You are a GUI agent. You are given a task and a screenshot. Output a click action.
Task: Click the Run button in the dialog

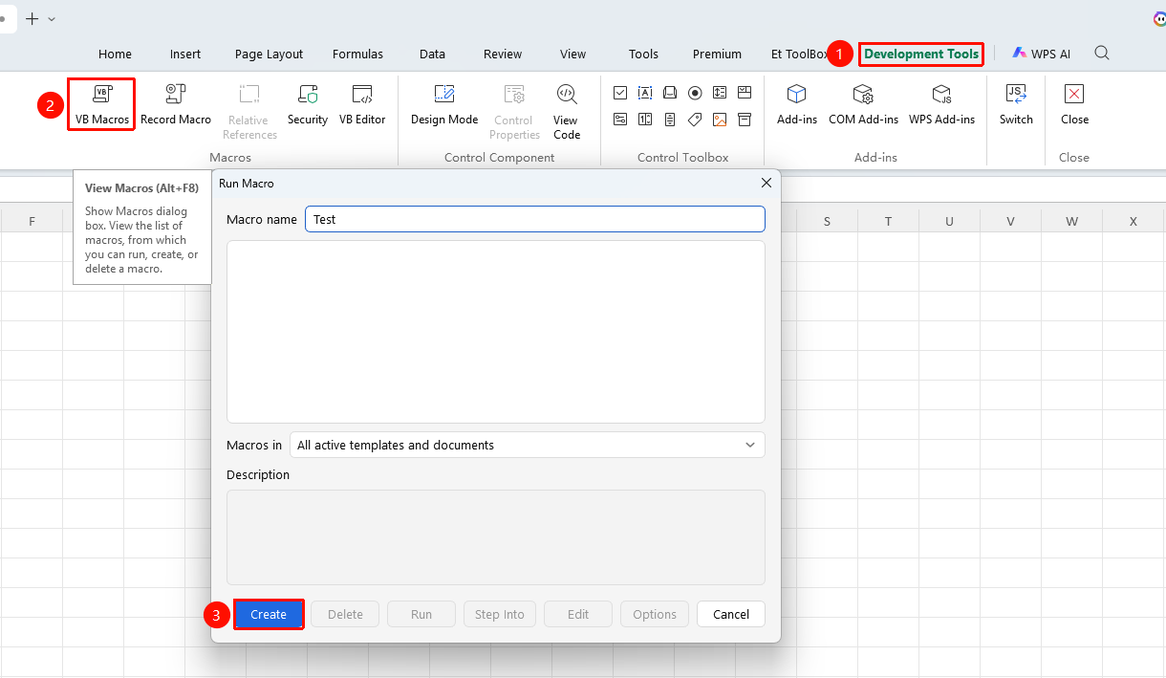pos(421,614)
